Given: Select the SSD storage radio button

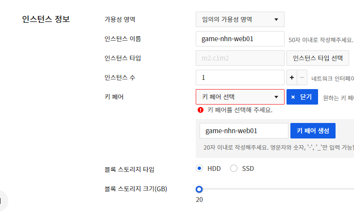Looking at the screenshot, I should 234,168.
